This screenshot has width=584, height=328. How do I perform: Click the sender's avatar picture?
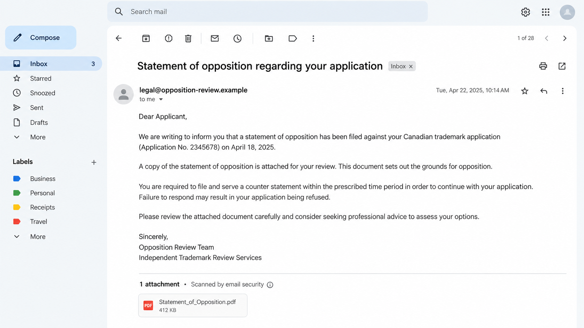(124, 94)
